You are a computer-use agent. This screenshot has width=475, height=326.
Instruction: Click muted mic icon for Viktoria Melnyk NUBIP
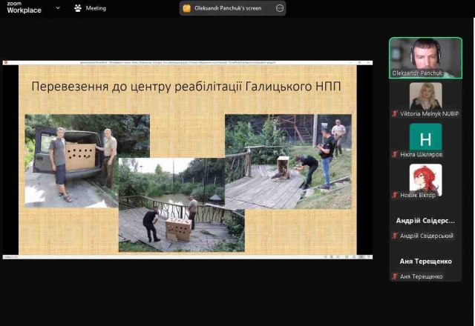click(394, 113)
